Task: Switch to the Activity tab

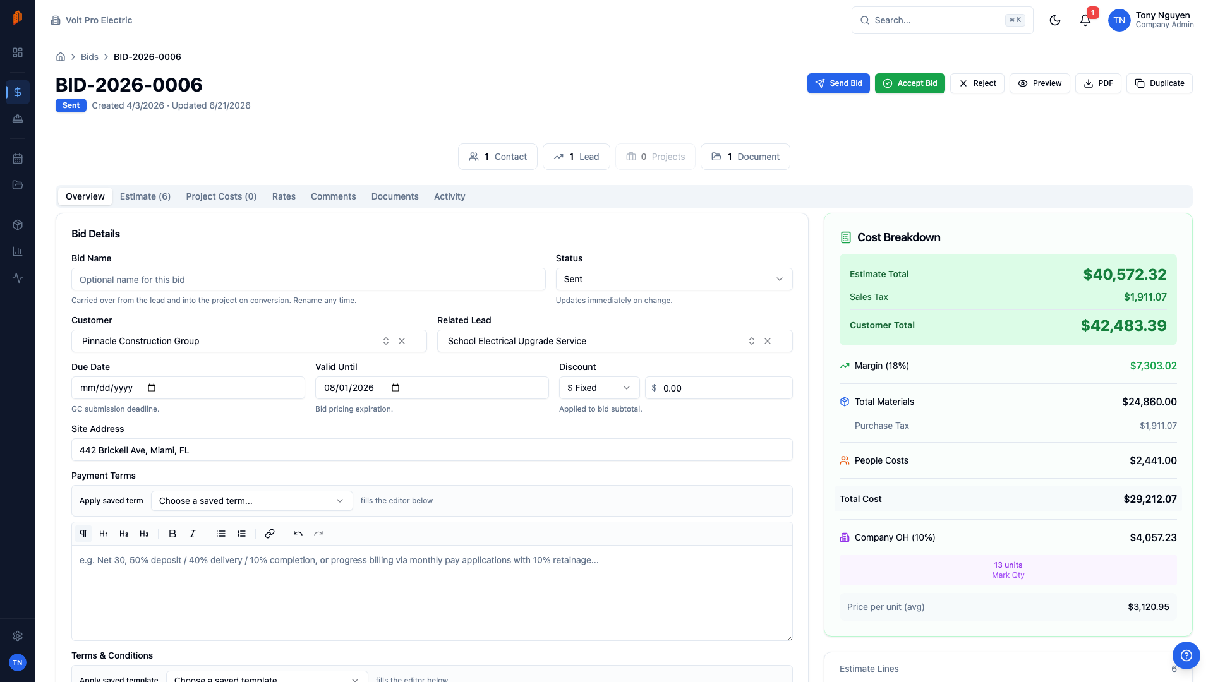Action: (450, 196)
